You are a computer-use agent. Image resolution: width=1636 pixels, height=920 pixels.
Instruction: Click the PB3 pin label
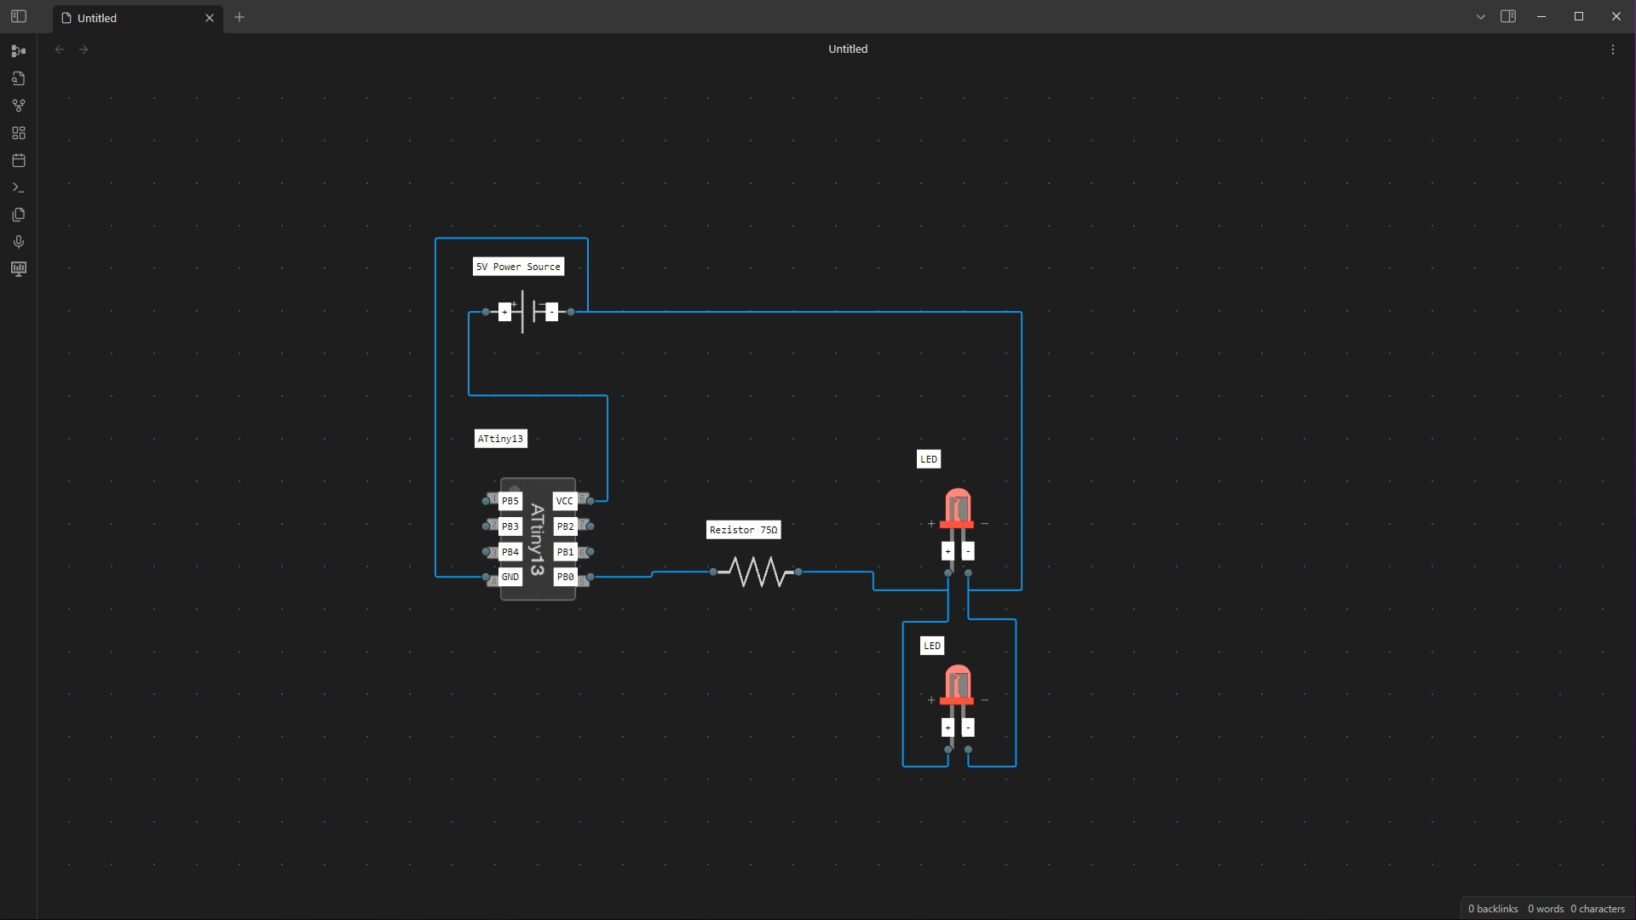(510, 526)
